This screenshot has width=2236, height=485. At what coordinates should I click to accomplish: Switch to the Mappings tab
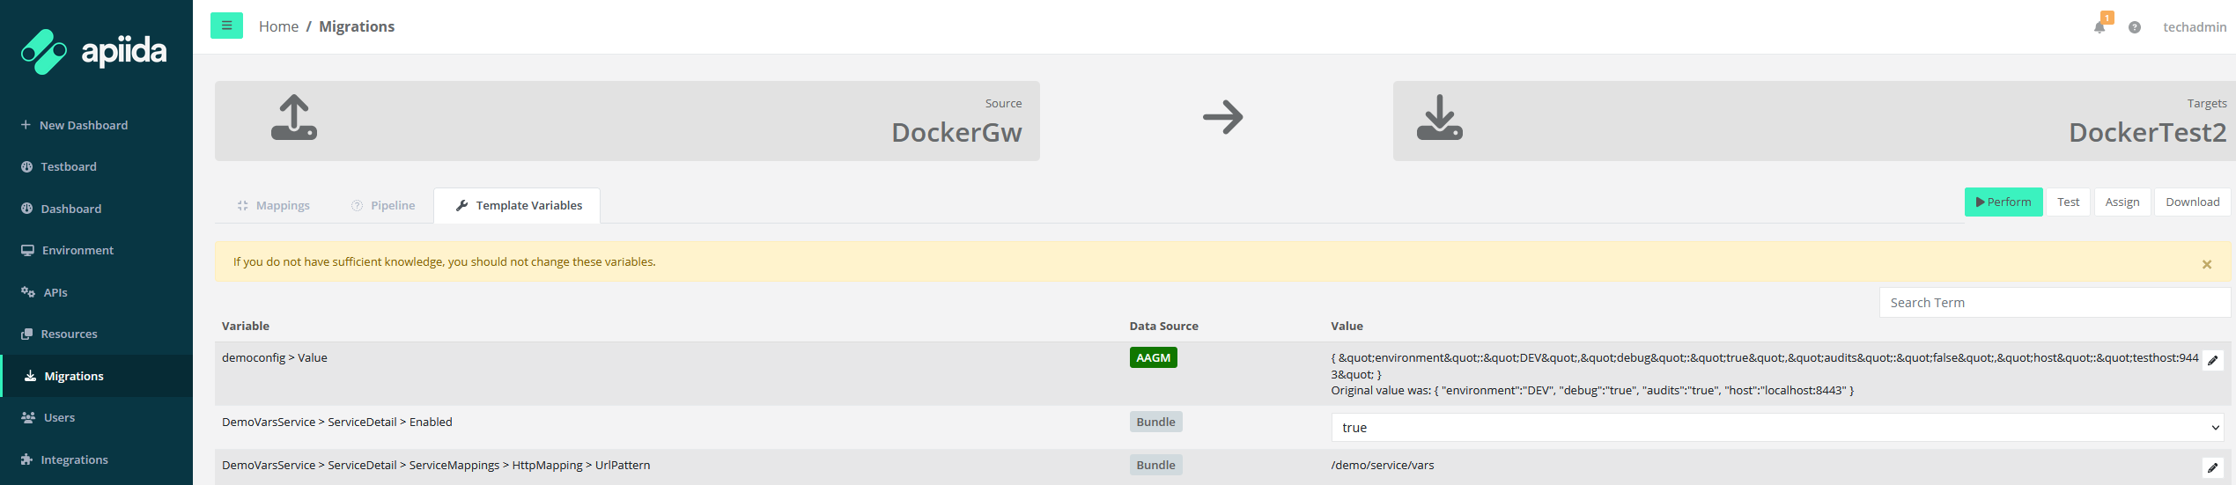point(274,205)
